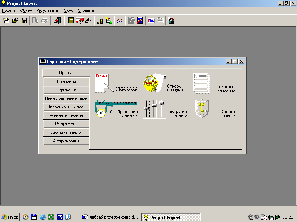Screen dimensions: 297x222
Task: Open the profit and loss notebook icon
Action: click(71, 20)
